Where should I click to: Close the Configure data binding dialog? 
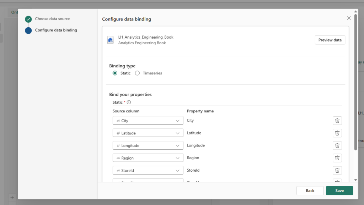click(349, 18)
